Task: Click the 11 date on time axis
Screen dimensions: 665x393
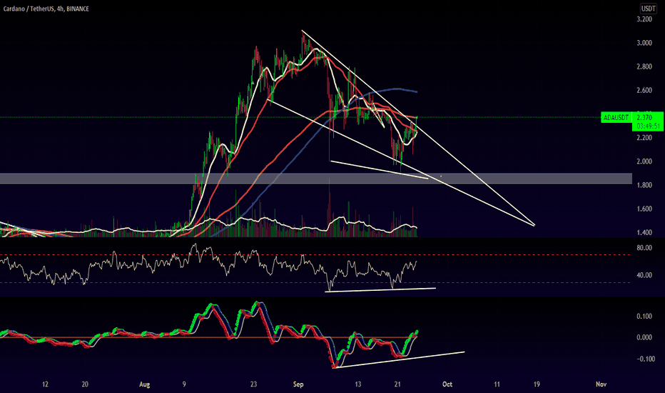Action: (x=497, y=384)
